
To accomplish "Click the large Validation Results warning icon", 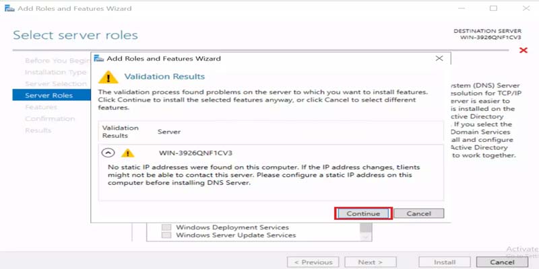I will coord(108,77).
